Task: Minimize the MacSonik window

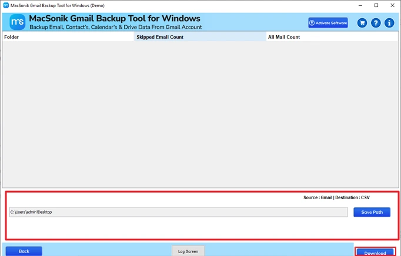Action: point(360,5)
